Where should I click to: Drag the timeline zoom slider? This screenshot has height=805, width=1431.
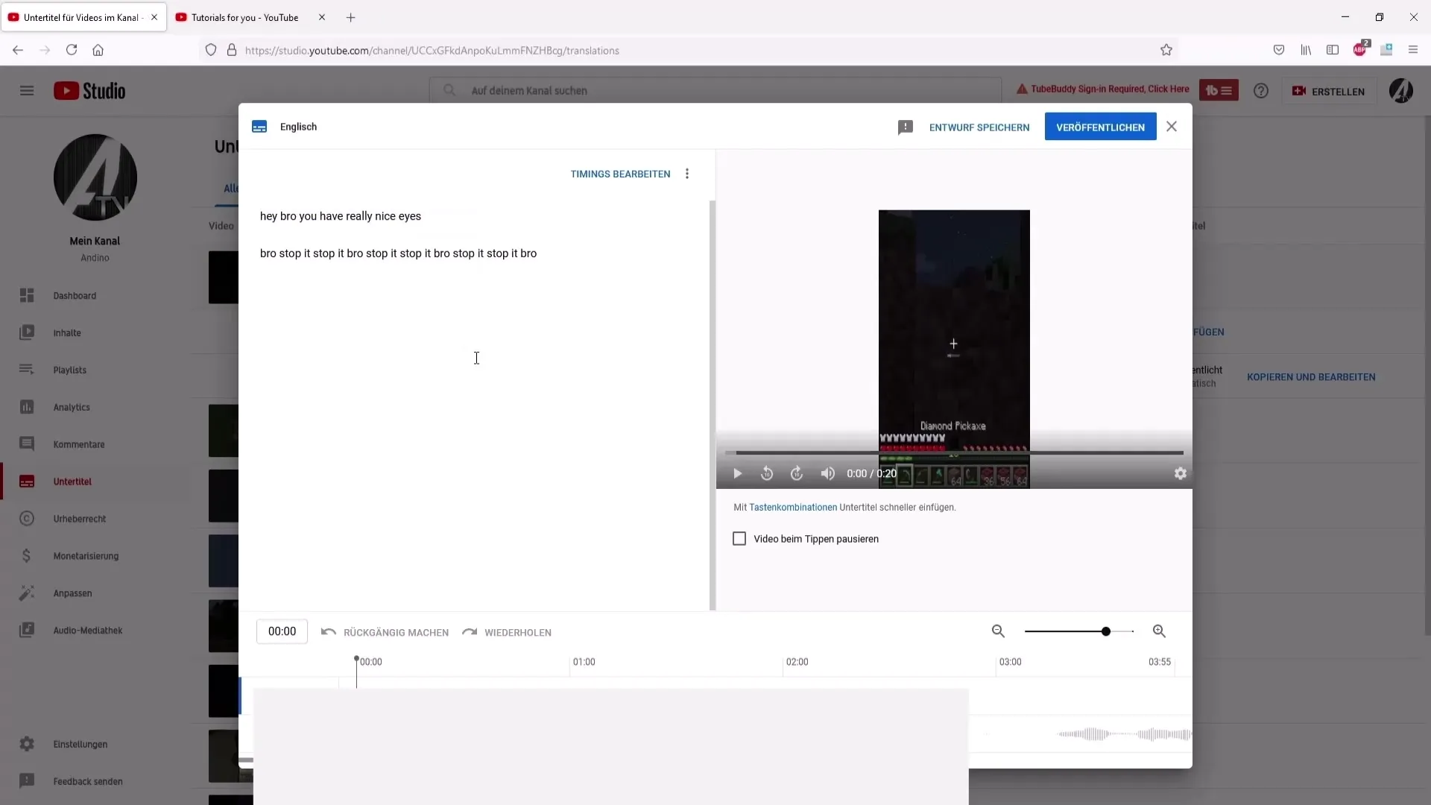[x=1106, y=631]
